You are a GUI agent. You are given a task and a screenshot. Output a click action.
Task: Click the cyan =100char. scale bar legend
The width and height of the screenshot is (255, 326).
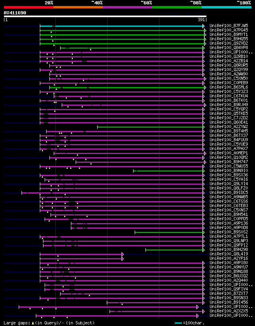coord(178,323)
